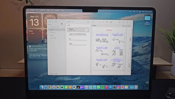
Task: Open the Vista menu
Action: pyautogui.click(x=48, y=10)
